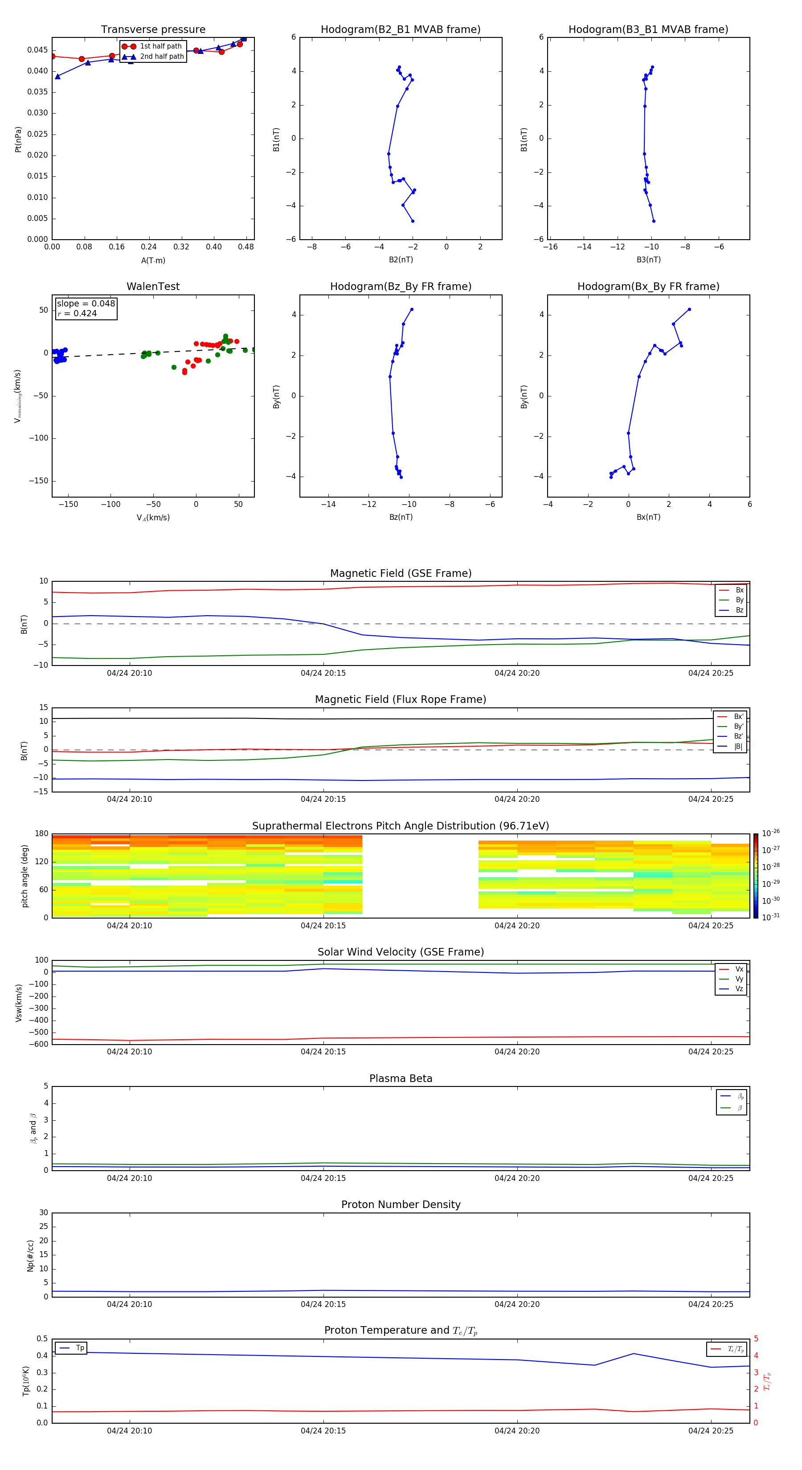
Task: Click "04/24 20:15" under the Plasma Beta plot
Action: [x=323, y=1178]
